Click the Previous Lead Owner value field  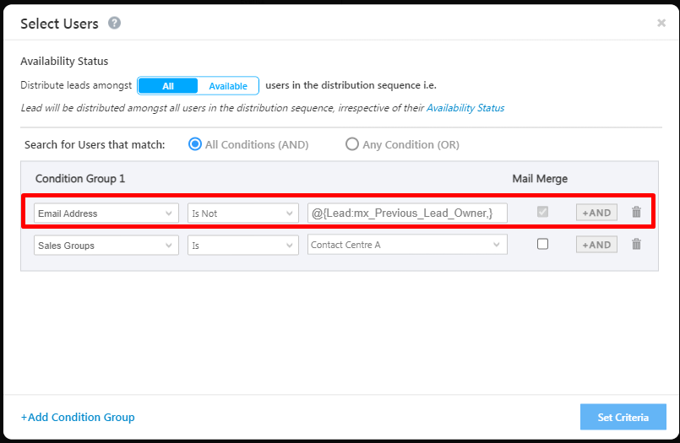[x=407, y=213]
